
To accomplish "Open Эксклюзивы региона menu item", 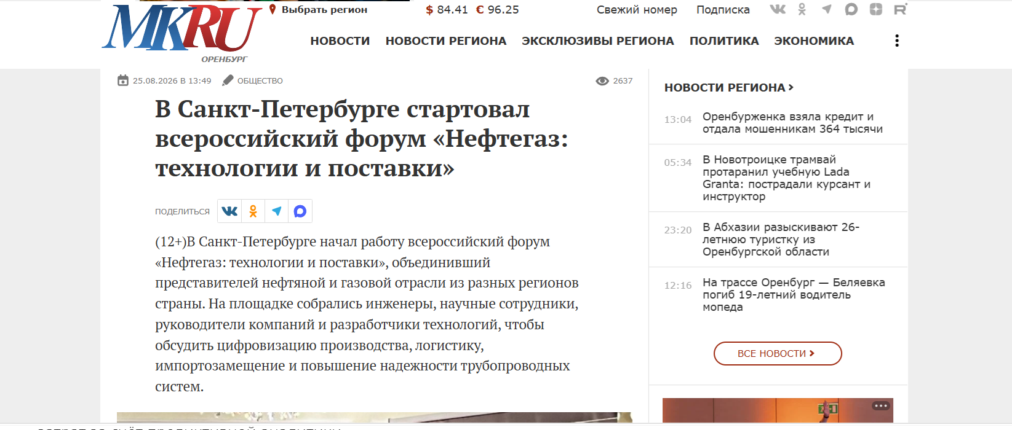I will pyautogui.click(x=598, y=41).
